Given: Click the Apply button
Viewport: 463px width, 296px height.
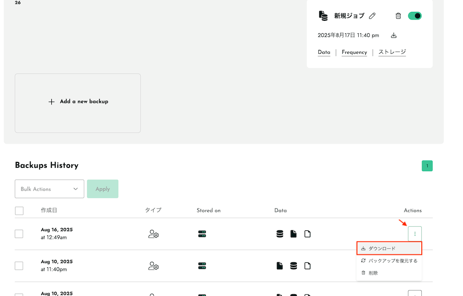Looking at the screenshot, I should pyautogui.click(x=102, y=189).
